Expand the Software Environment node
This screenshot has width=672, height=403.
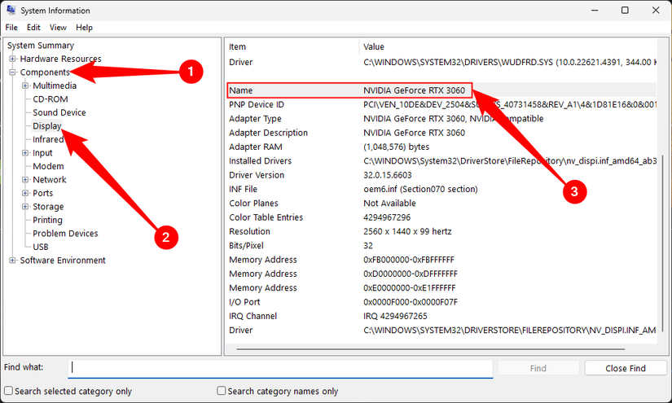click(x=12, y=261)
